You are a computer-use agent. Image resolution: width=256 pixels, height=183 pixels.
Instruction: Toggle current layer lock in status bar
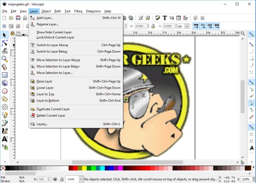coord(62,179)
